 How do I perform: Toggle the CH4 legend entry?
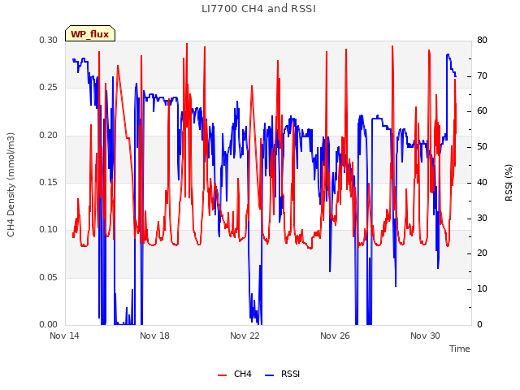pos(235,374)
